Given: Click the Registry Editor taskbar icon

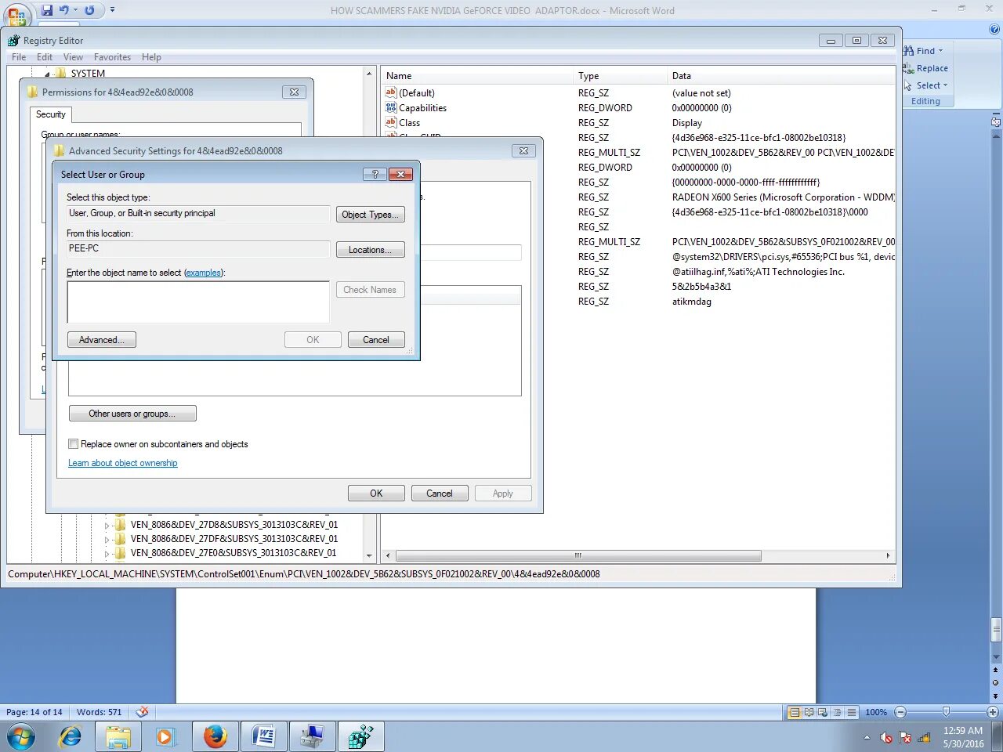Looking at the screenshot, I should point(360,737).
